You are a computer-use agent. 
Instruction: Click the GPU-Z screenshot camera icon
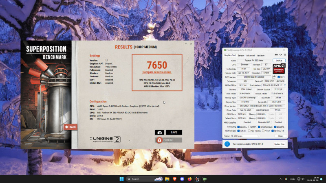point(276,55)
